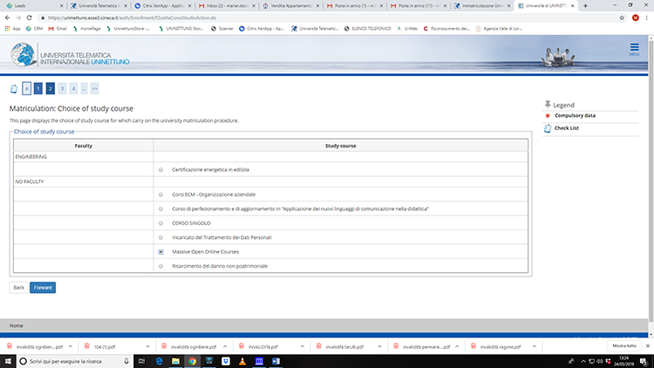The width and height of the screenshot is (654, 368).
Task: Open Word from the Windows taskbar
Action: [x=276, y=360]
